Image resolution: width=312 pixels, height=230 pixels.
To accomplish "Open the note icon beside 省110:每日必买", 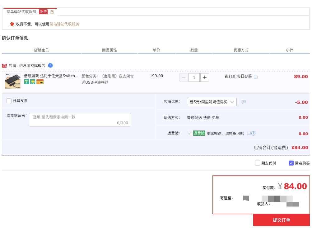I will [x=256, y=77].
